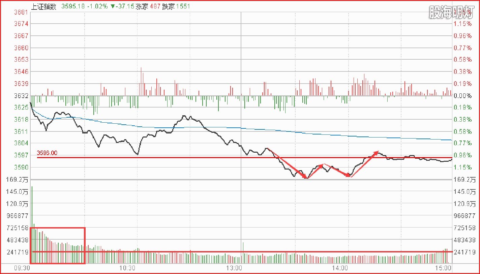Click the 上证指数 index title
This screenshot has height=274, width=480.
pyautogui.click(x=43, y=6)
